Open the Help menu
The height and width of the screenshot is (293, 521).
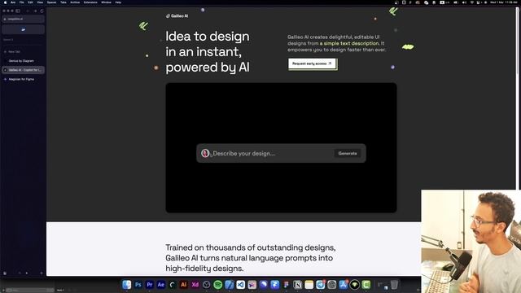[x=118, y=2]
